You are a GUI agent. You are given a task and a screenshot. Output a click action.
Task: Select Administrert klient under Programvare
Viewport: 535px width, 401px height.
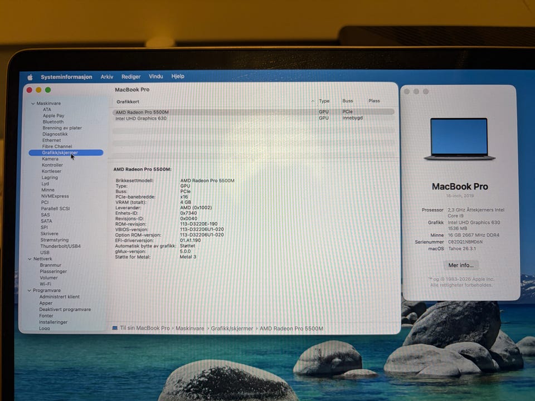pos(60,297)
